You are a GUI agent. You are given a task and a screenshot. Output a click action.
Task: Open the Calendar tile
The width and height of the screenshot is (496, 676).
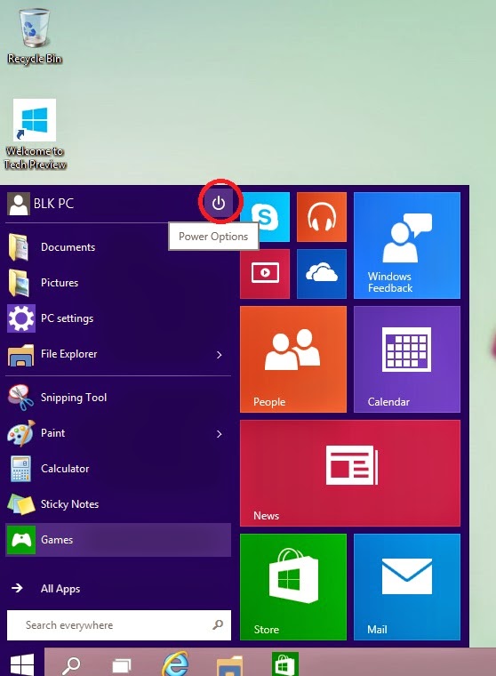pos(407,359)
